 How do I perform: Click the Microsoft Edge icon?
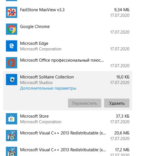(11, 46)
